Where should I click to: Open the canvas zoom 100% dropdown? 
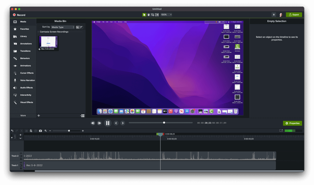(x=166, y=15)
